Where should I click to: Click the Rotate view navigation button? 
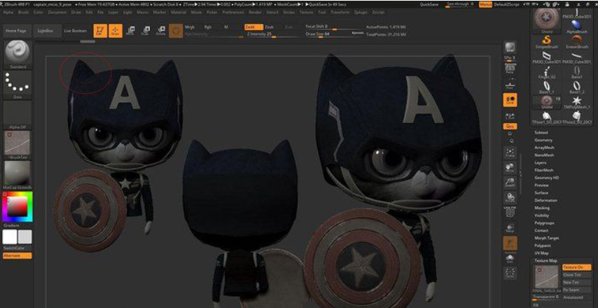(510, 197)
